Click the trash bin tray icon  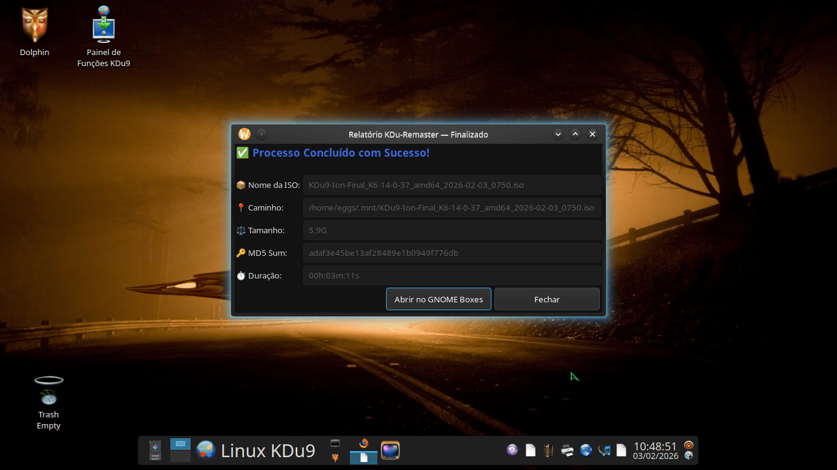tap(549, 450)
